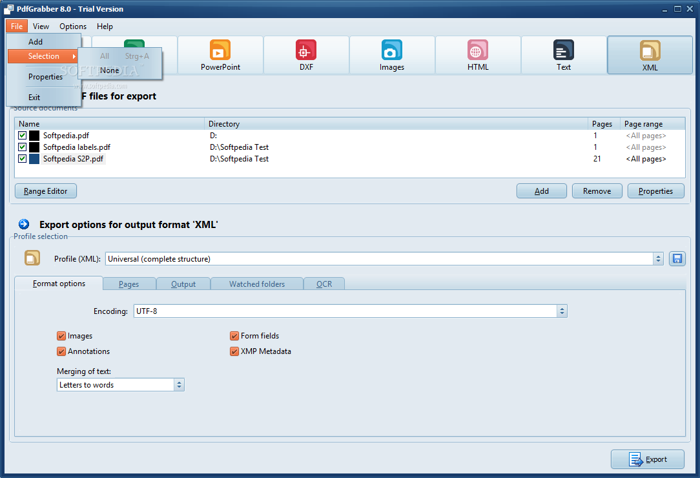Switch to the Pages tab
The width and height of the screenshot is (700, 478).
129,284
